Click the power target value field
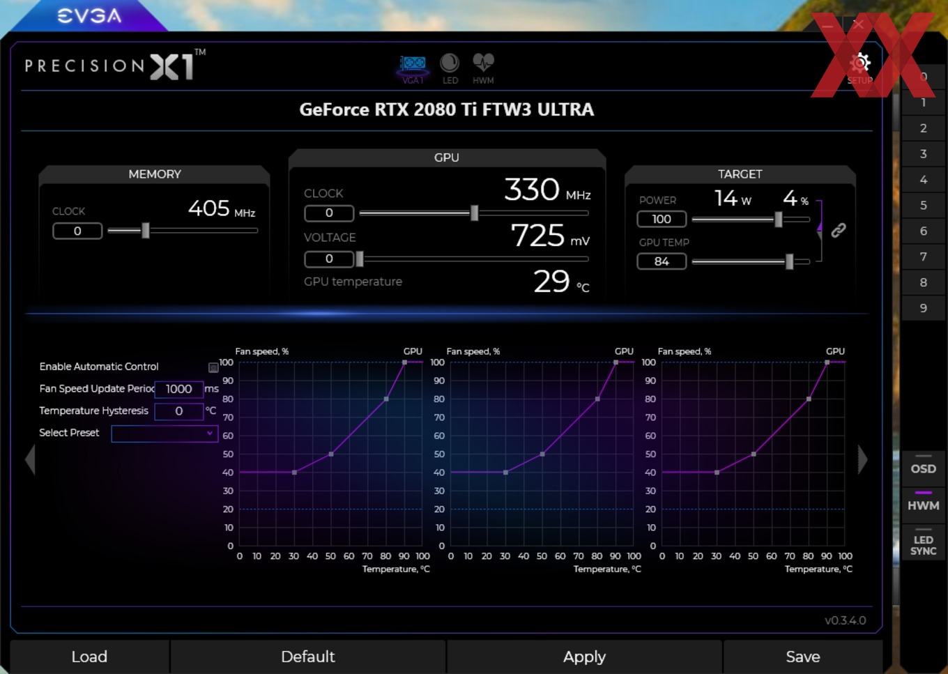Viewport: 948px width, 674px height. pos(662,219)
